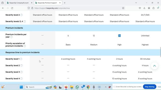Select the highlighted 36 incidents value
This screenshot has height=90, width=161.
coord(119,35)
